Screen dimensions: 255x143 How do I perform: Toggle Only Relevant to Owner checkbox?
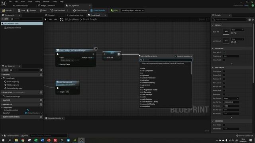[x=224, y=71]
